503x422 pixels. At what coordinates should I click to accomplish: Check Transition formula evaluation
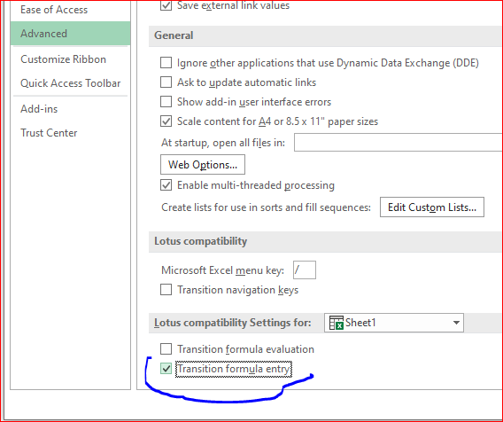point(166,349)
